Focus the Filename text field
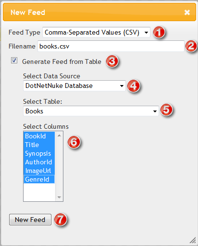 pyautogui.click(x=111, y=46)
